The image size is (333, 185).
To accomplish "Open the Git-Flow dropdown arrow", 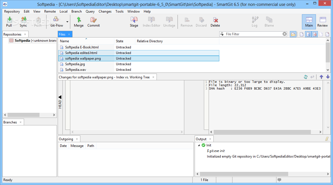I will click(67, 22).
